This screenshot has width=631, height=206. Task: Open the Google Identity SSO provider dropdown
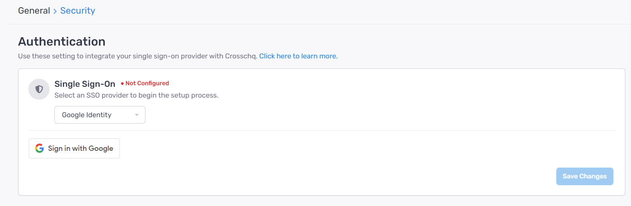coord(100,115)
